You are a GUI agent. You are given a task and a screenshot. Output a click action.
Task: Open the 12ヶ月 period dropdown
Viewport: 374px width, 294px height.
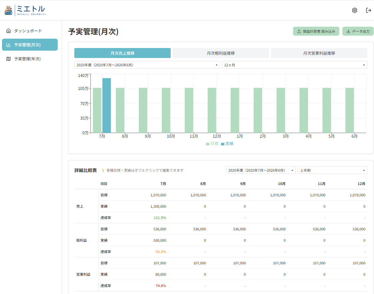click(295, 65)
